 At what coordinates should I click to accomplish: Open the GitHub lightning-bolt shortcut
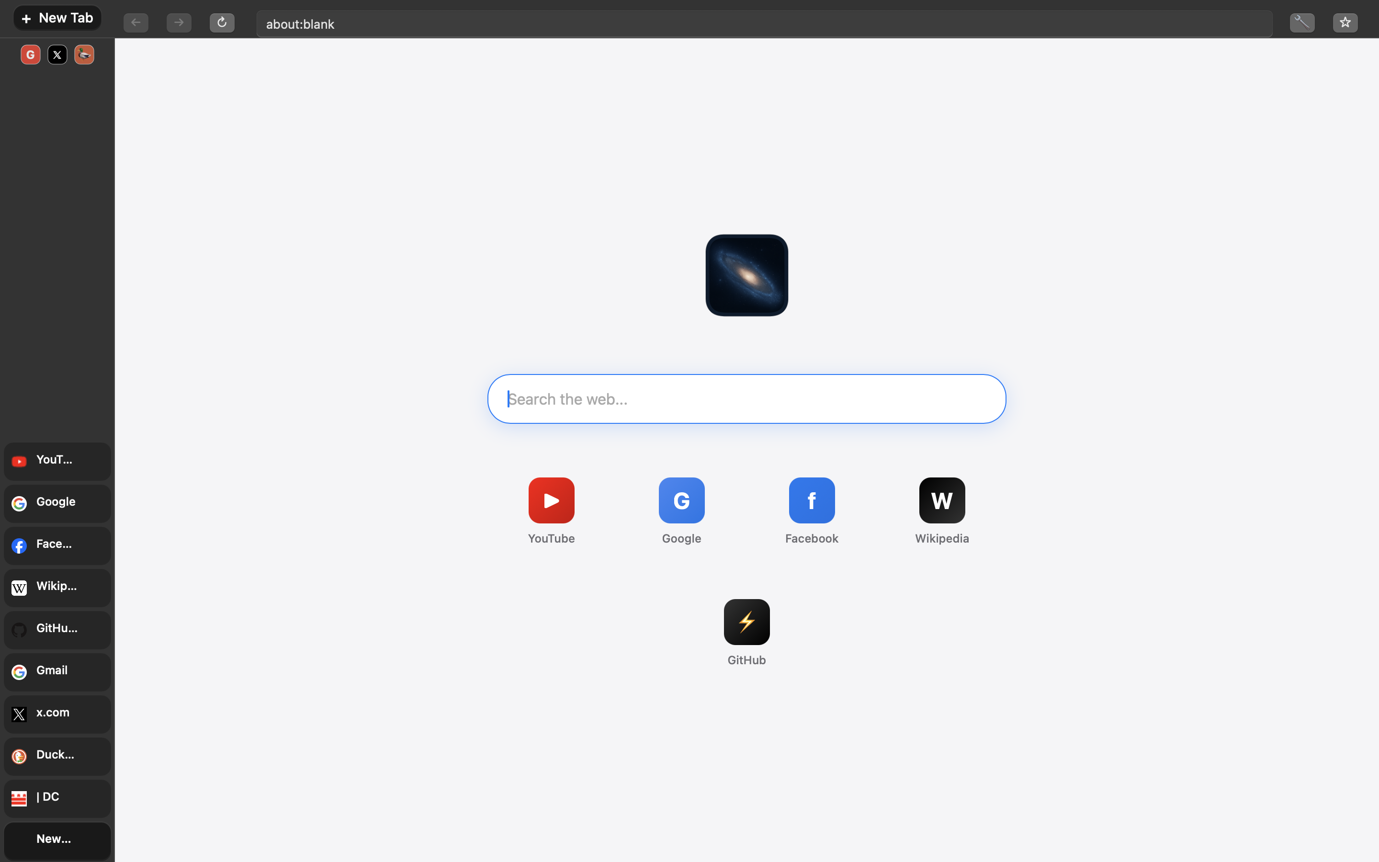746,622
